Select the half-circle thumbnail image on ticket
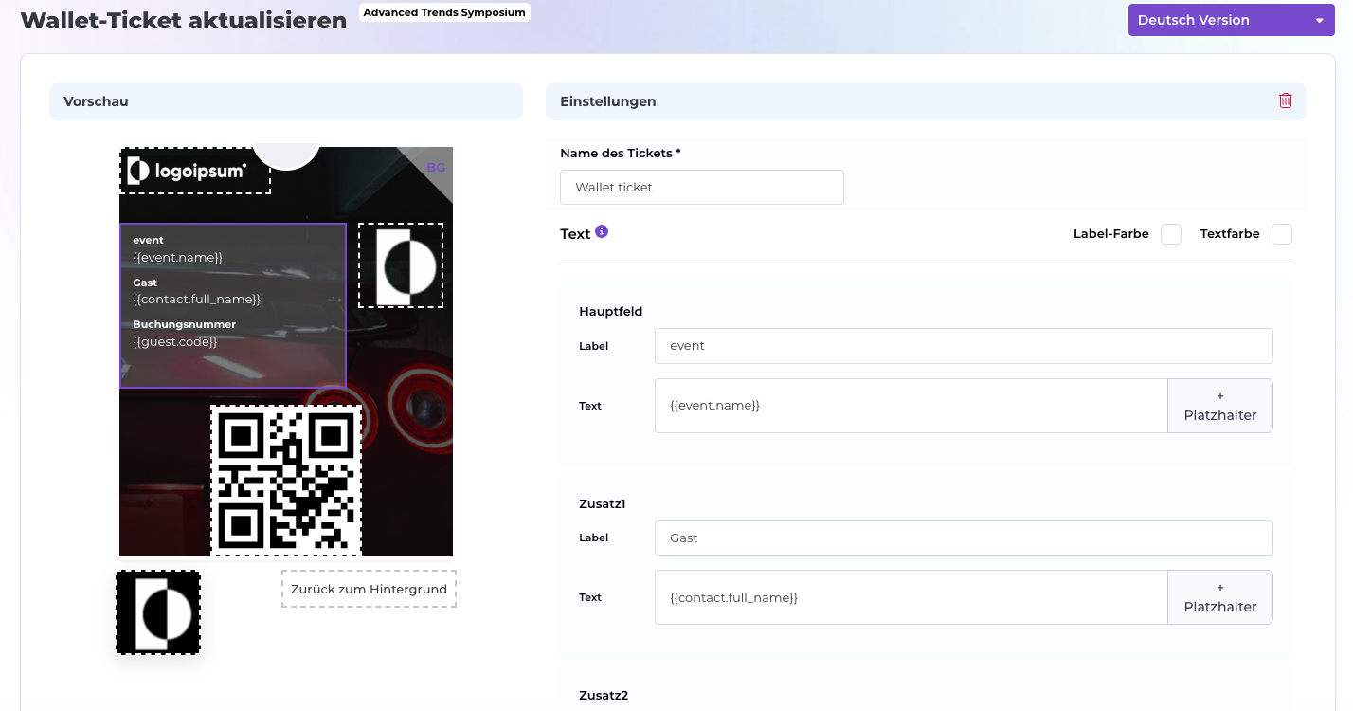Viewport: 1353px width, 711px height. click(401, 266)
